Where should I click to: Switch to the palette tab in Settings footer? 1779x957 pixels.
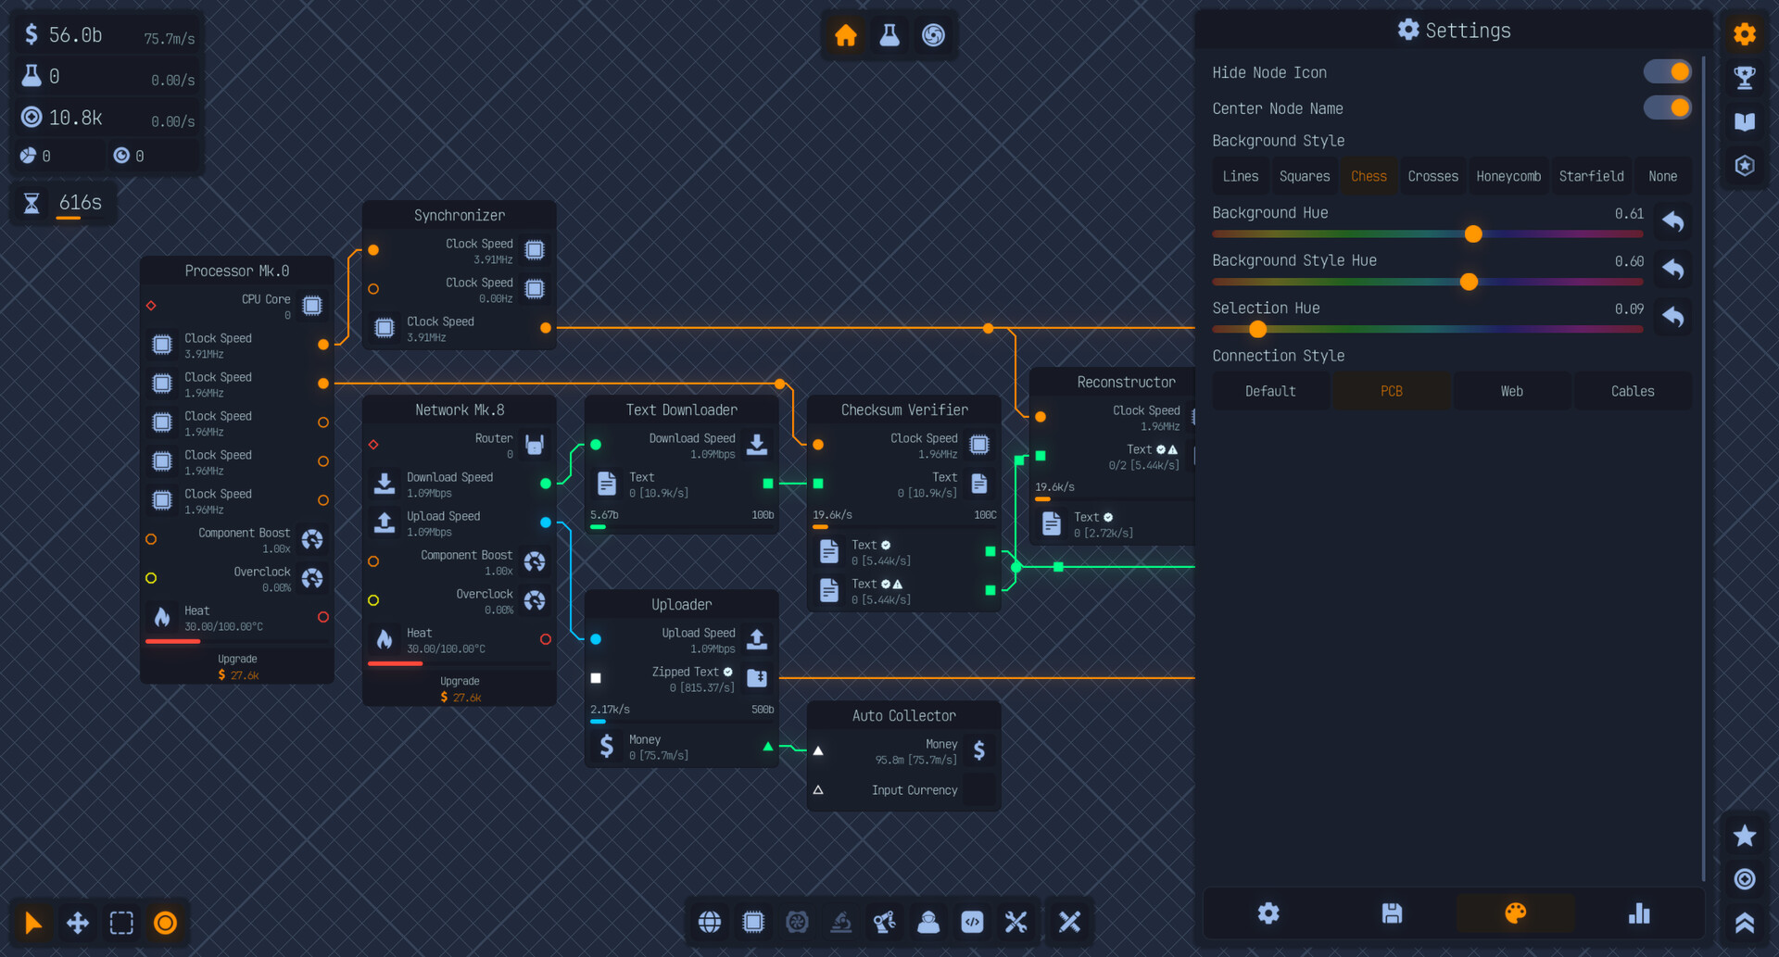pos(1515,913)
